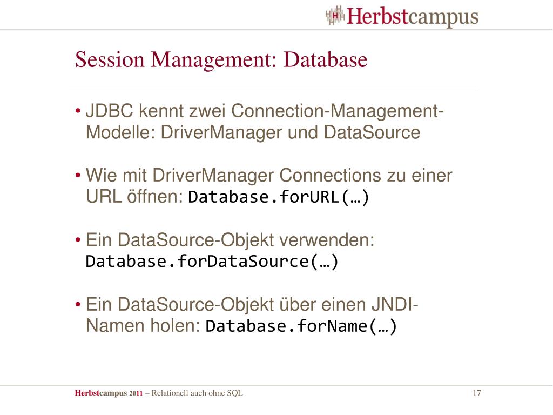Click the Database.forURL(…) code text
This screenshot has height=415, width=553.
pos(279,197)
